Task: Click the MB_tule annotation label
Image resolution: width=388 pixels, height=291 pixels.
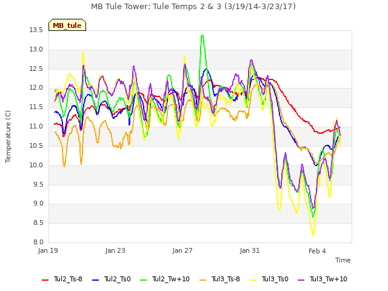Action: (67, 25)
